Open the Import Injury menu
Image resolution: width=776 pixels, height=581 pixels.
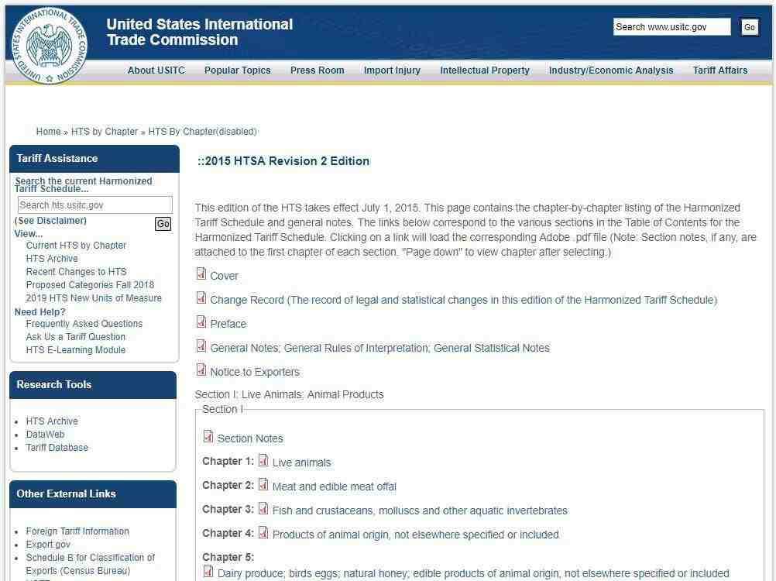coord(392,70)
